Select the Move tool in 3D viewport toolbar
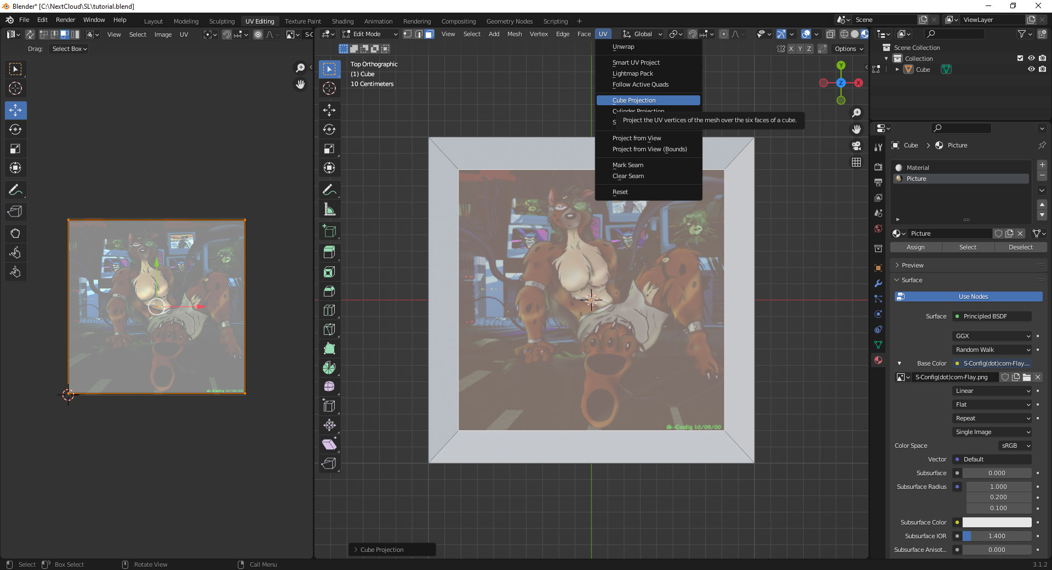 point(329,110)
